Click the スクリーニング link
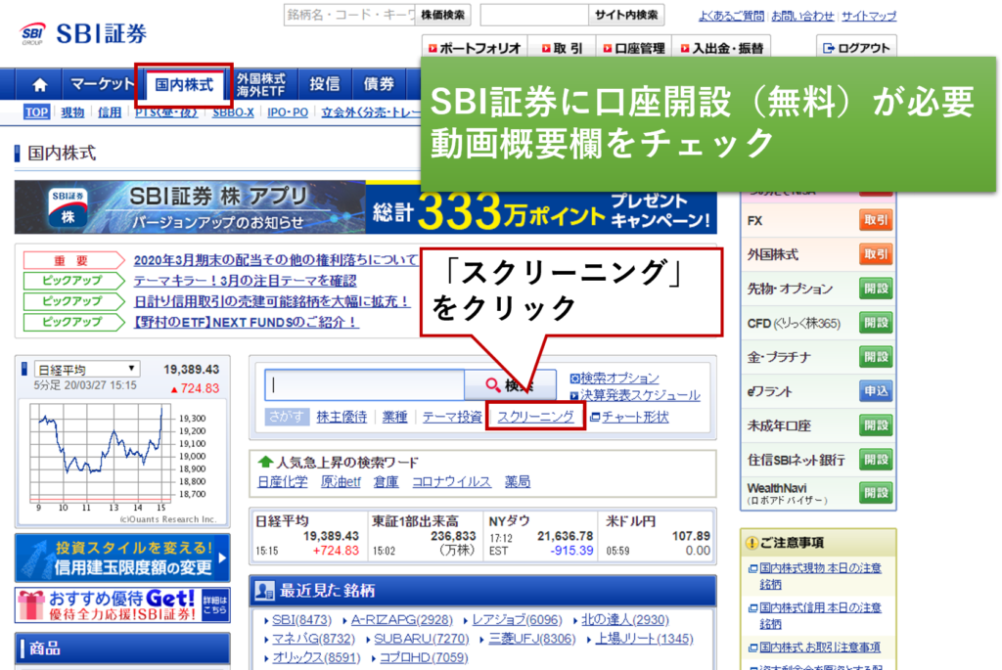Viewport: 1002px width, 670px height. 535,417
